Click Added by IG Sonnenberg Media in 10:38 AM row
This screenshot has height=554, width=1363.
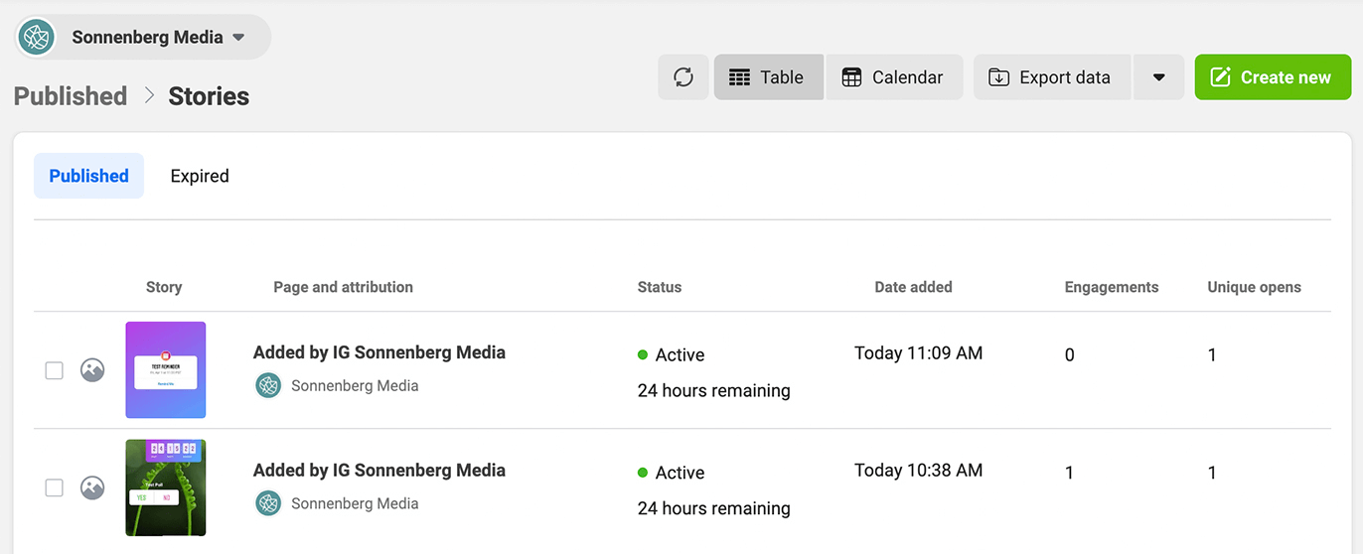(379, 471)
